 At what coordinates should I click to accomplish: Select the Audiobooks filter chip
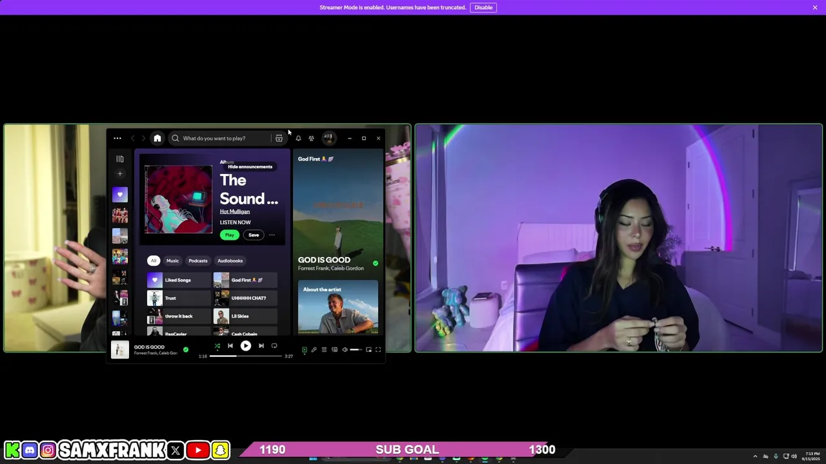pyautogui.click(x=230, y=260)
